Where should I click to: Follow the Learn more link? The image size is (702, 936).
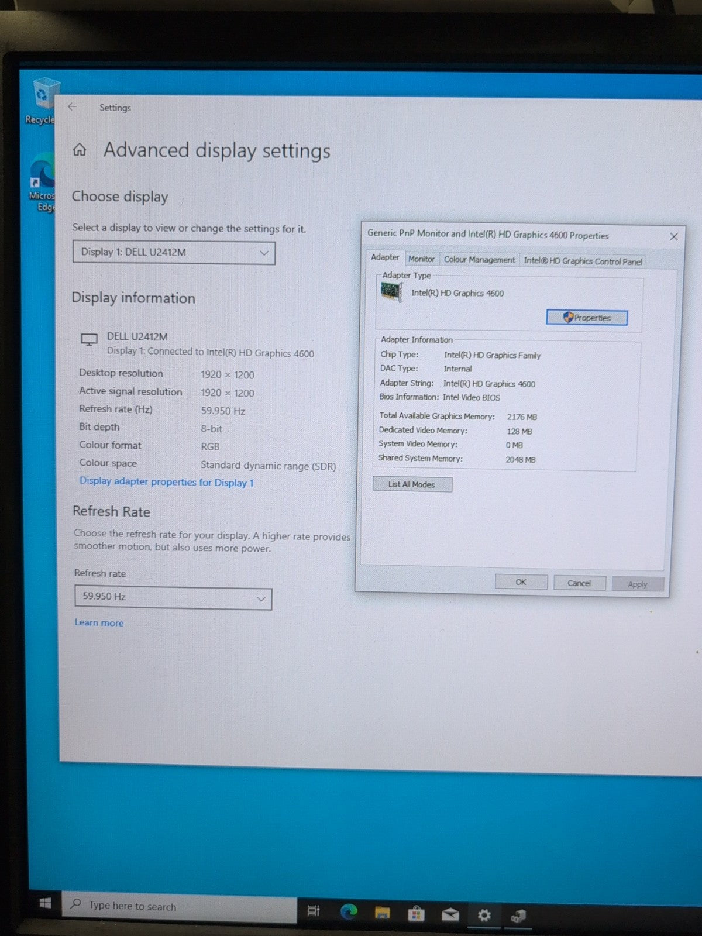tap(99, 622)
